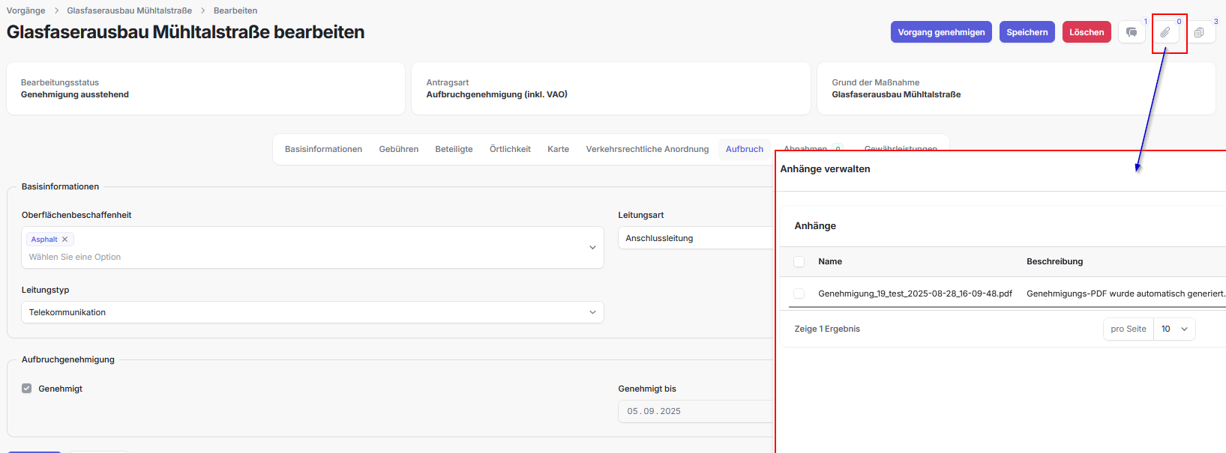
Task: Click the Genehmigt bis date field
Action: pos(694,411)
